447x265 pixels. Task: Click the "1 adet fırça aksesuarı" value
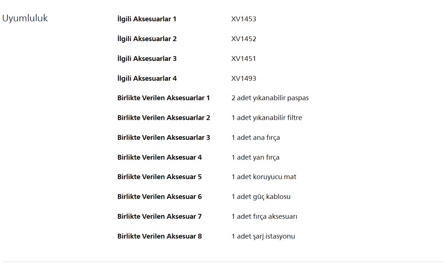point(264,217)
